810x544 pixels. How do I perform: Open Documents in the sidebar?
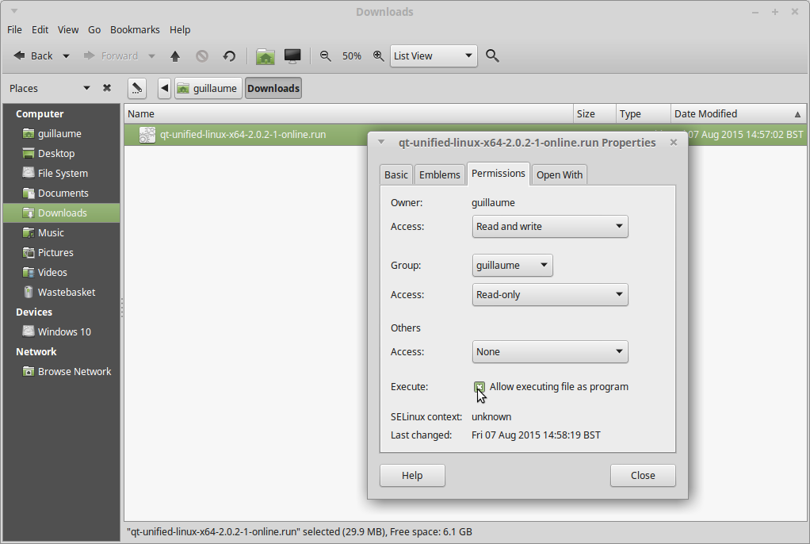click(62, 193)
